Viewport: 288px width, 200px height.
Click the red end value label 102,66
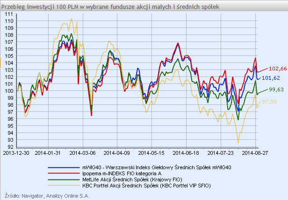pyautogui.click(x=277, y=68)
